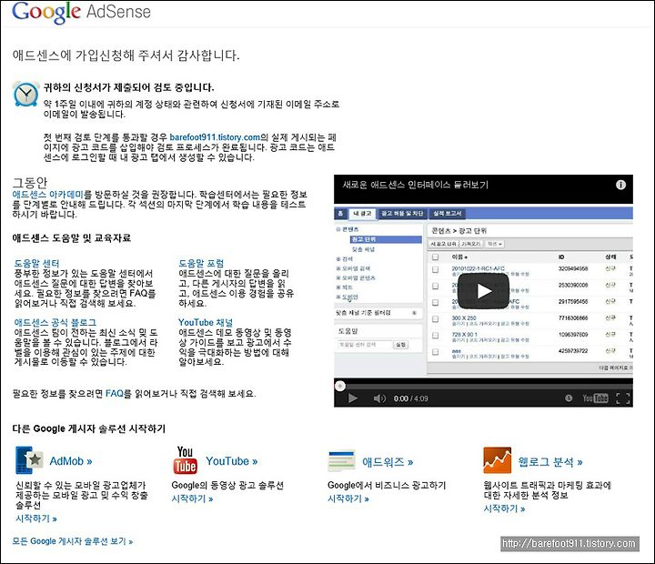Open the barefoot911.tistory.com link
The image size is (655, 564).
click(215, 137)
